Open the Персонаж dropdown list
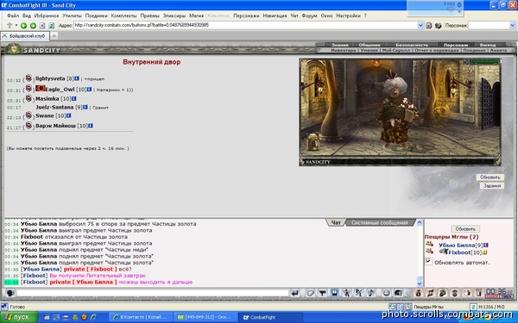 (512, 25)
